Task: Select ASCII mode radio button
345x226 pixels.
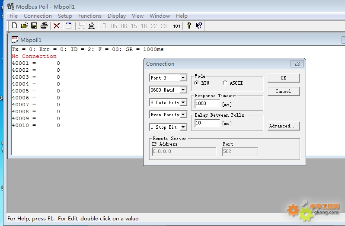Action: (225, 83)
